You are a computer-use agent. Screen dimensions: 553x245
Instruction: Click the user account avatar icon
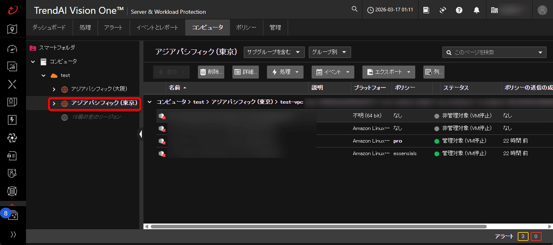[542, 10]
